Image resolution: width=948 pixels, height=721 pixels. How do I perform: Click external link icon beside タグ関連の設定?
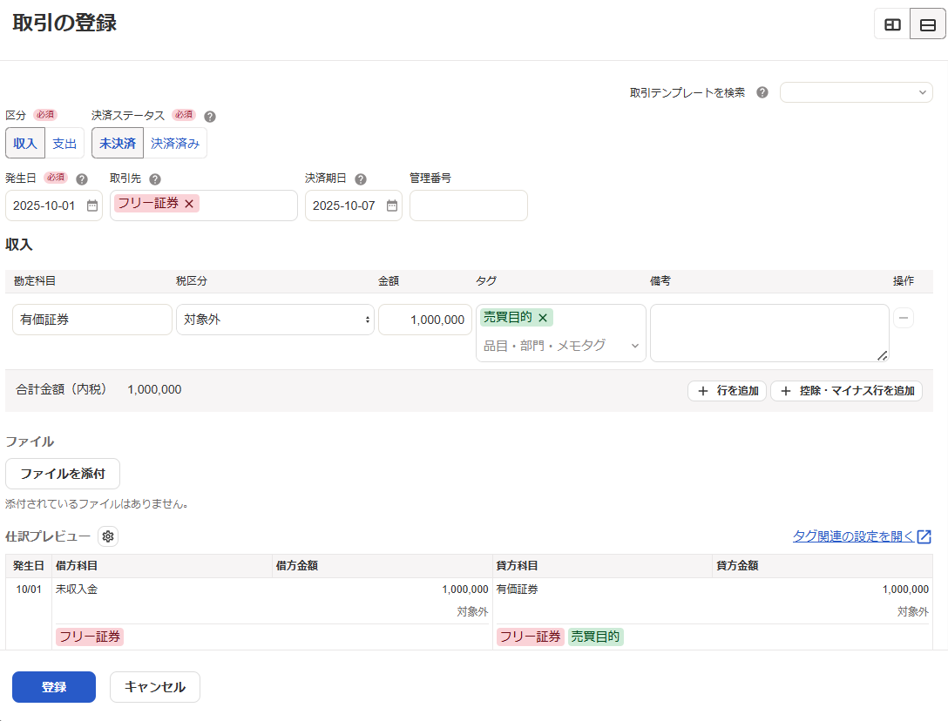point(924,536)
